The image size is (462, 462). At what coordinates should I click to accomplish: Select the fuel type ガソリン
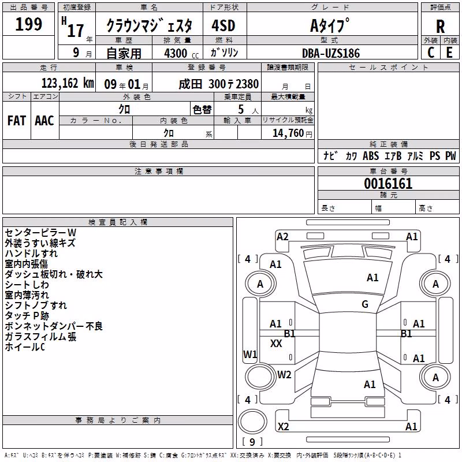224,53
